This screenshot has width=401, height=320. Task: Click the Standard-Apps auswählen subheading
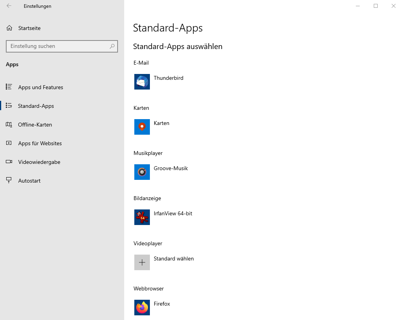click(x=178, y=47)
